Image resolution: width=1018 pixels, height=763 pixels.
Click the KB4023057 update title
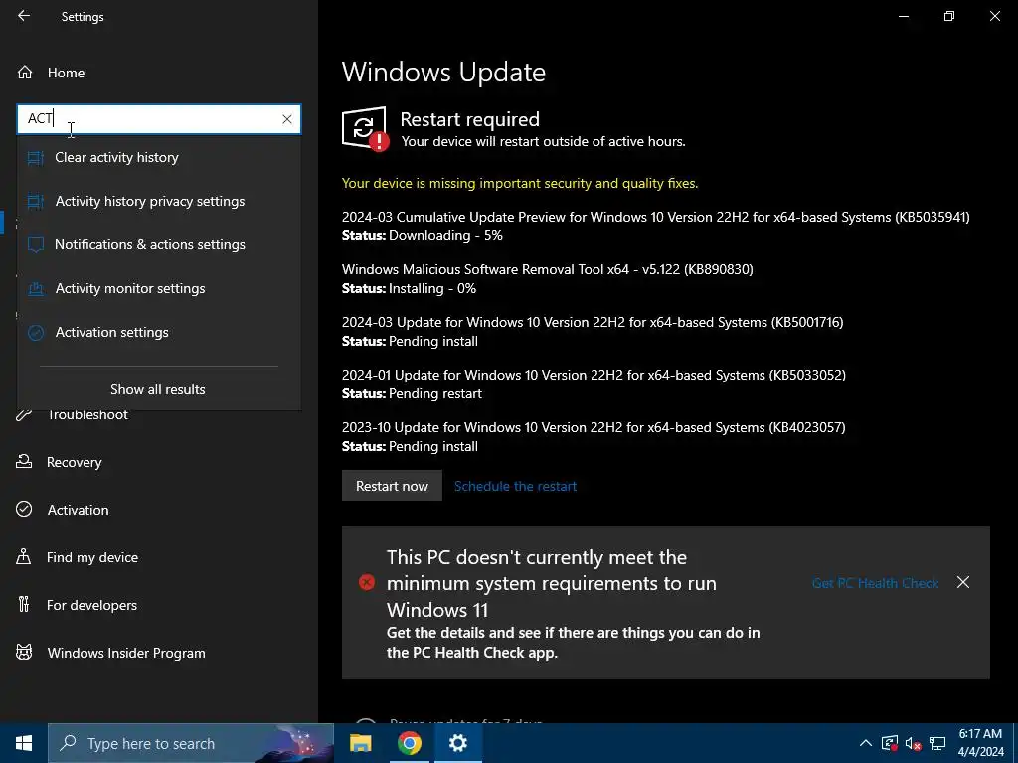point(594,427)
